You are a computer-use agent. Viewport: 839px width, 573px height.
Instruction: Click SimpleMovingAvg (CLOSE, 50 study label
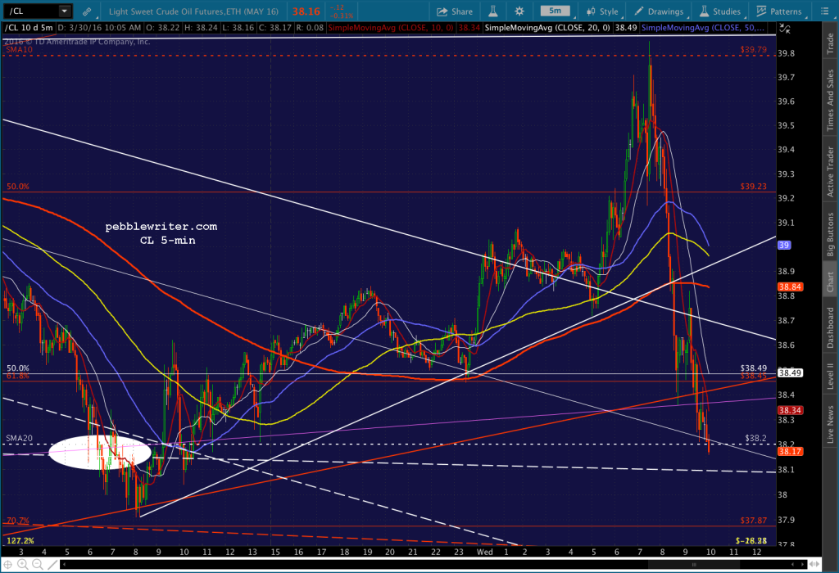coord(703,27)
